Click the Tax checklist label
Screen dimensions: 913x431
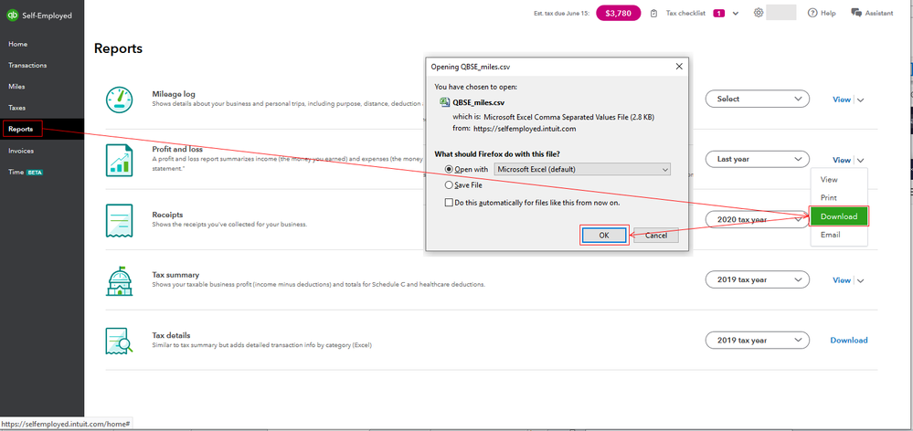click(686, 14)
